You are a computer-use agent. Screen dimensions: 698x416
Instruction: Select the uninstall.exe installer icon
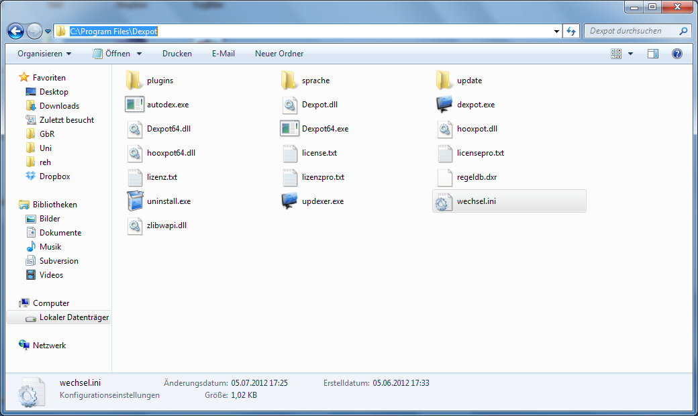pos(135,201)
